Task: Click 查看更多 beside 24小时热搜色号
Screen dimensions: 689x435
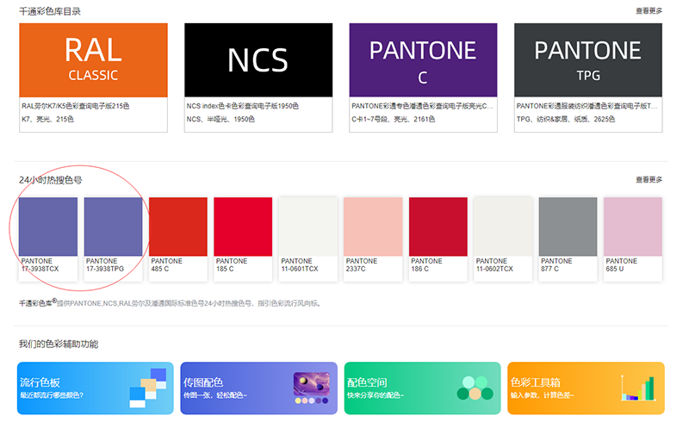Action: point(649,180)
